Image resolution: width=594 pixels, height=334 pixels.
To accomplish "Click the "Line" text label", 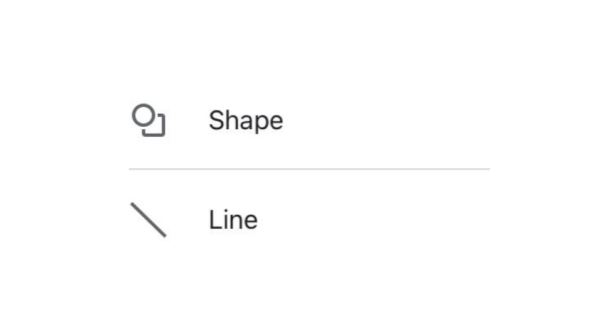I will pos(233,220).
